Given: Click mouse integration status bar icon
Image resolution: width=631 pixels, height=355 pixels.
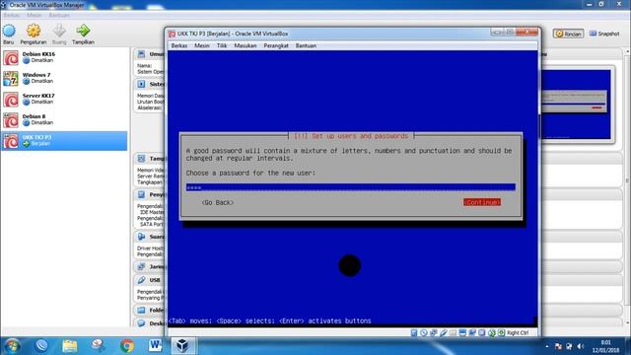Looking at the screenshot, I should coord(491,333).
